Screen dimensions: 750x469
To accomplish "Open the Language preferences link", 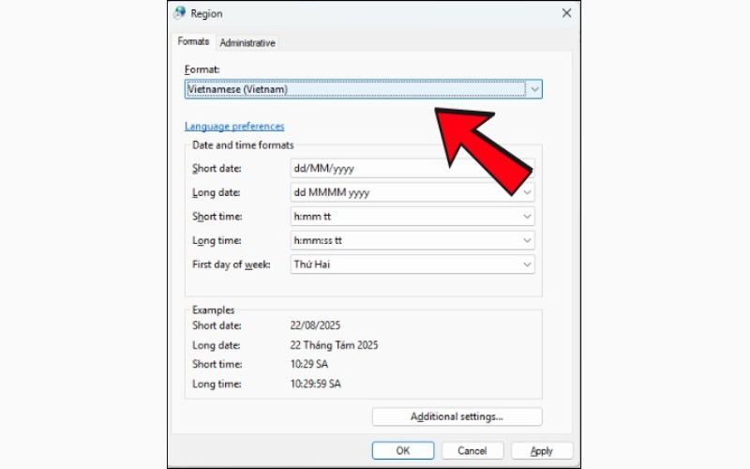I will point(234,126).
